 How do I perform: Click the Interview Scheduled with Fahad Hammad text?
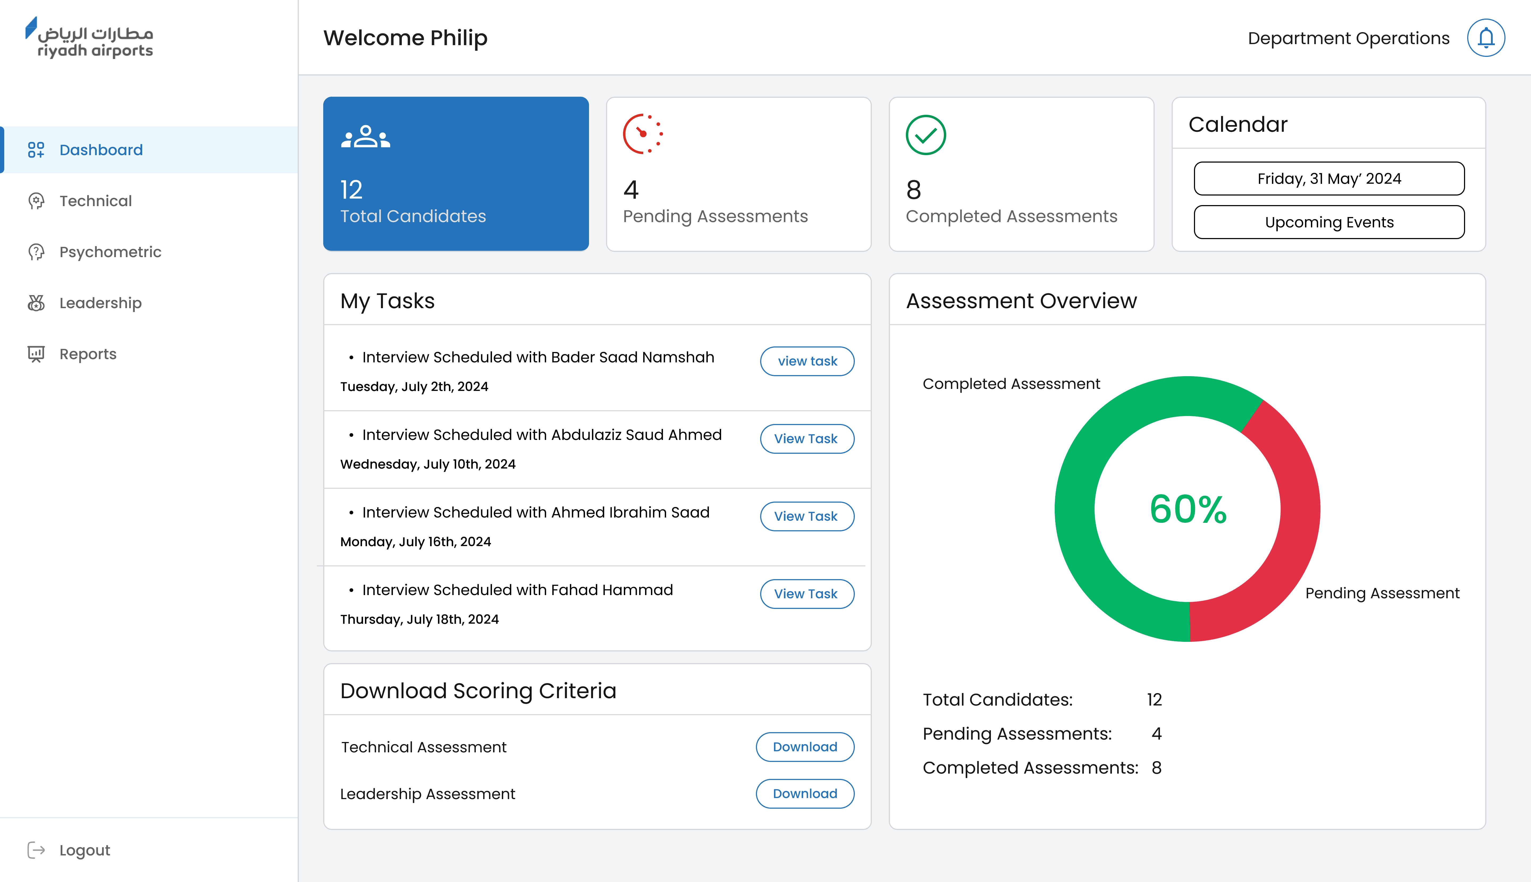pos(518,590)
